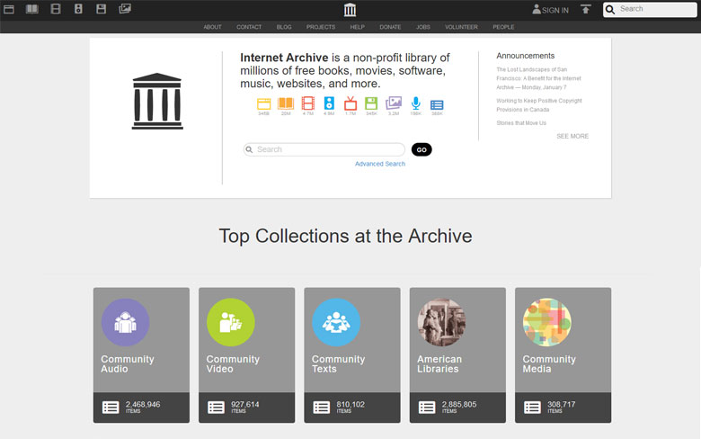Open the software floppy disk icon in top bar
Viewport: 701px width, 439px height.
[101, 9]
